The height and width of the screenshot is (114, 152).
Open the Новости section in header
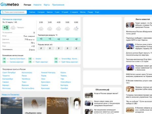(37, 5)
